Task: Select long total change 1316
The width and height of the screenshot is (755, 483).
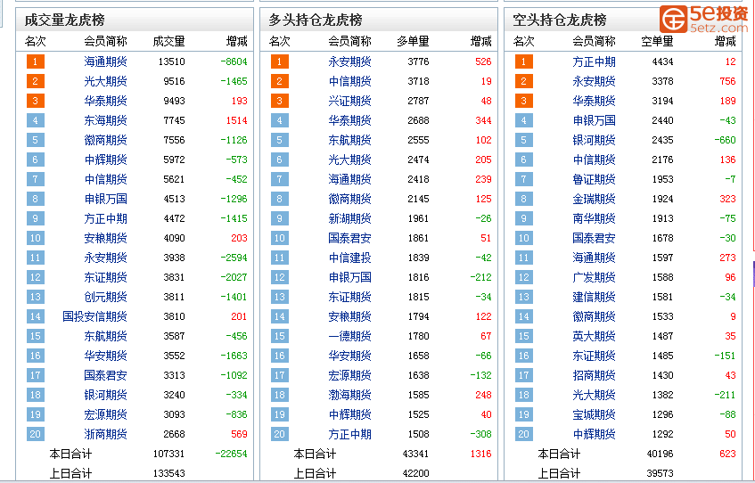Action: [x=480, y=454]
